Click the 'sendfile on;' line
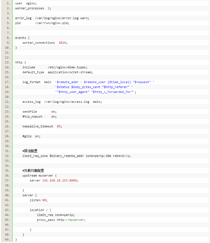 pyautogui.click(x=39, y=112)
